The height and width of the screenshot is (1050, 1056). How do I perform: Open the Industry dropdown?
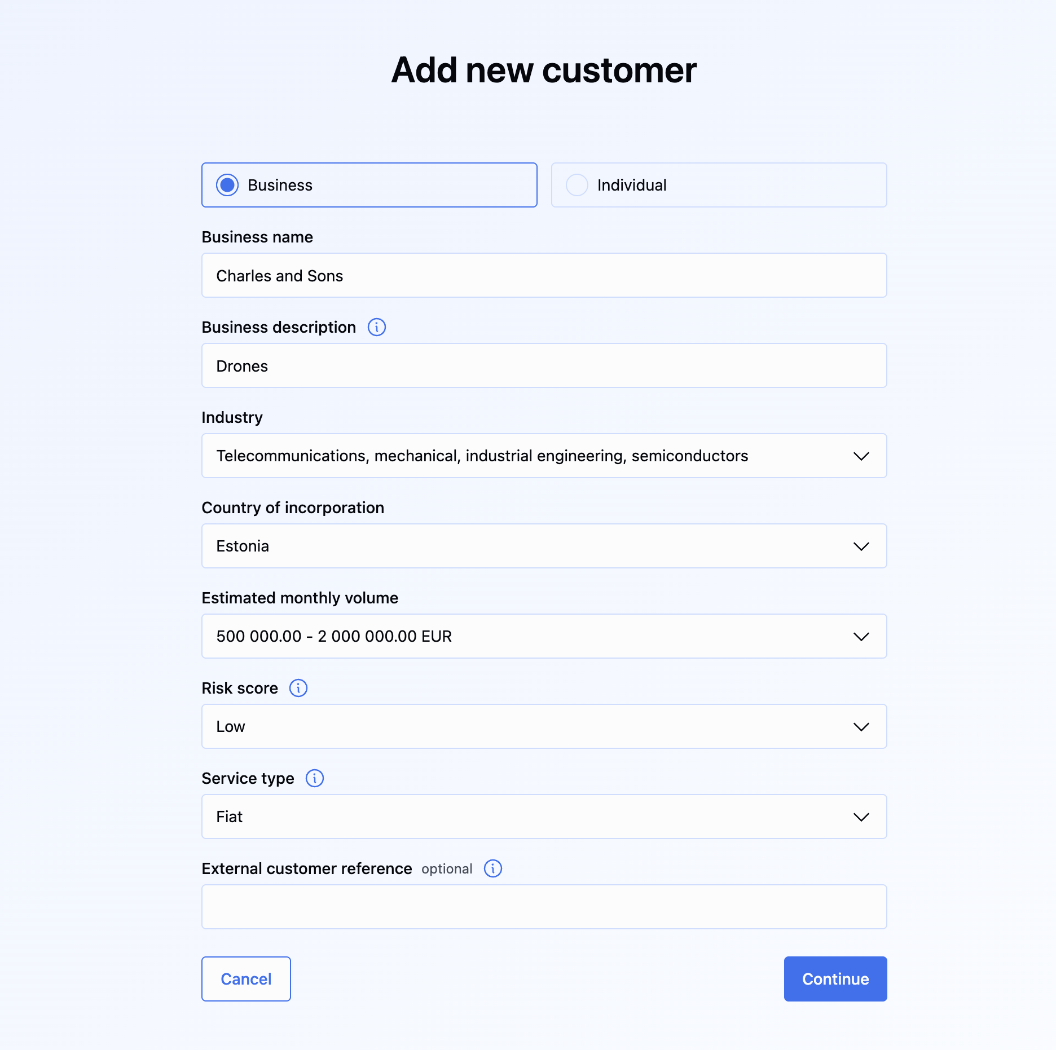[x=544, y=456]
